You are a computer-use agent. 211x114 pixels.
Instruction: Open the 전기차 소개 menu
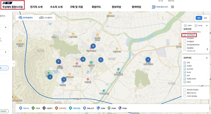click(36, 7)
